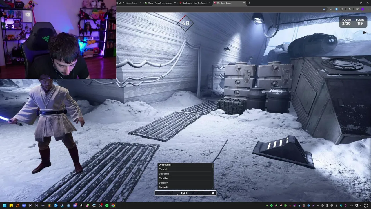The height and width of the screenshot is (209, 371).
Task: Open Chrome extensions puzzle icon
Action: click(342, 9)
